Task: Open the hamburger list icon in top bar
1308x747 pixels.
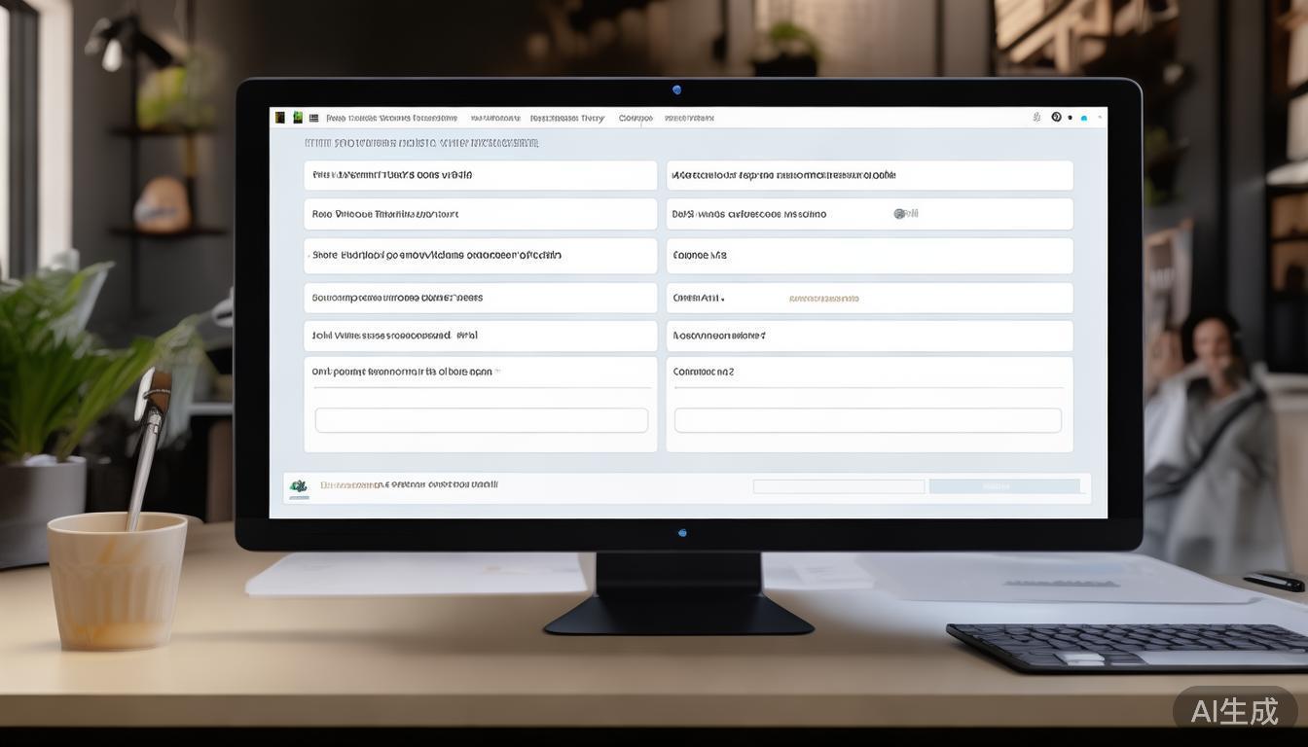Action: (x=313, y=118)
